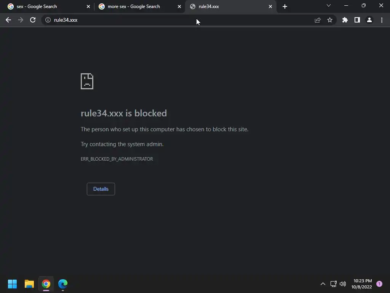Minimize the Chrome window
This screenshot has height=293, width=390.
click(x=346, y=5)
